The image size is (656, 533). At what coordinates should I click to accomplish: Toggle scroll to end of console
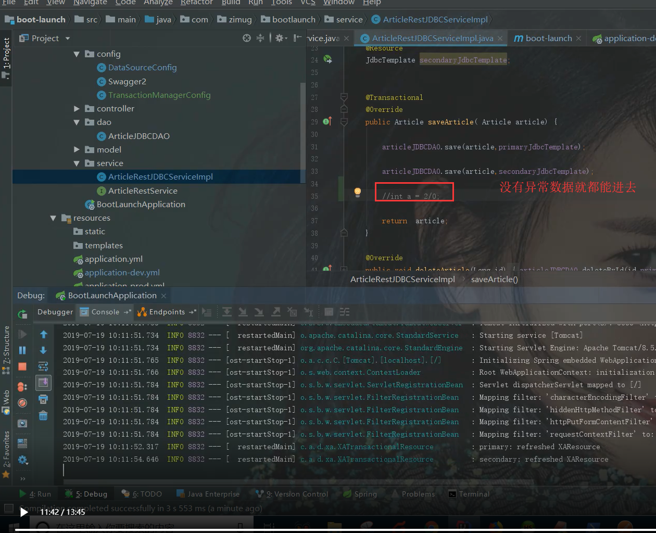point(43,383)
